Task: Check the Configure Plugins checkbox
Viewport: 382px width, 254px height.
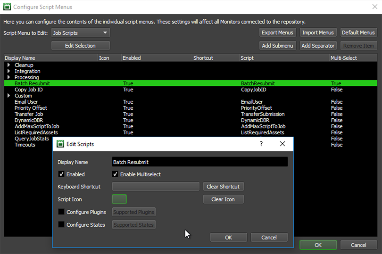Action: pos(61,212)
